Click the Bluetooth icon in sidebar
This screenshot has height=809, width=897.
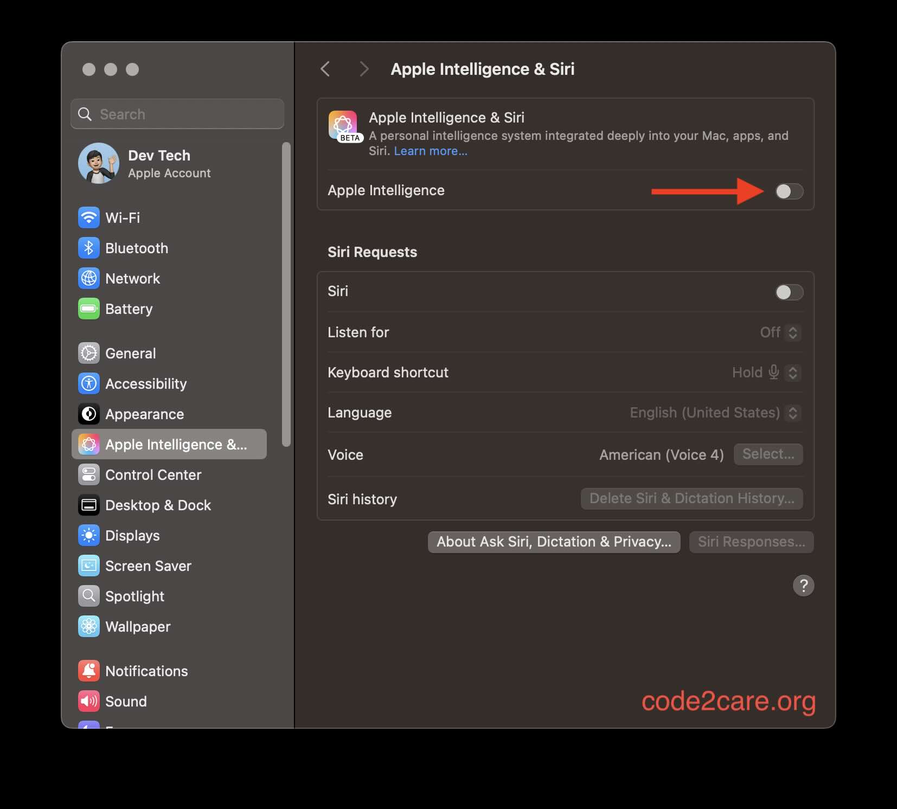89,248
